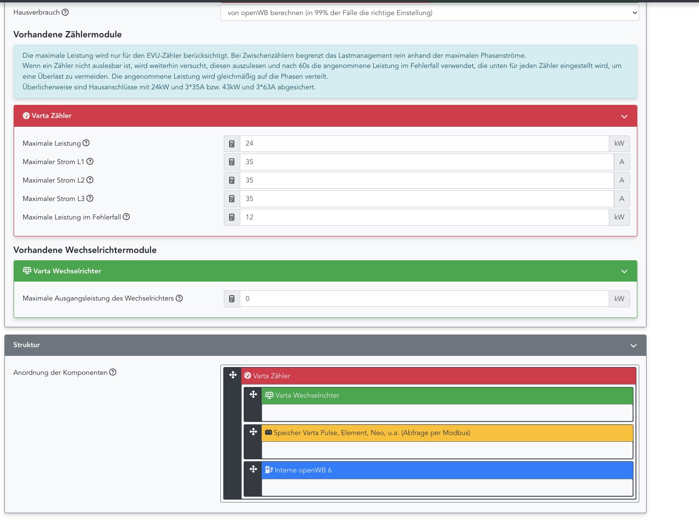The image size is (699, 520).
Task: Click the 'Maximaler Strom L3' label text
Action: [53, 199]
